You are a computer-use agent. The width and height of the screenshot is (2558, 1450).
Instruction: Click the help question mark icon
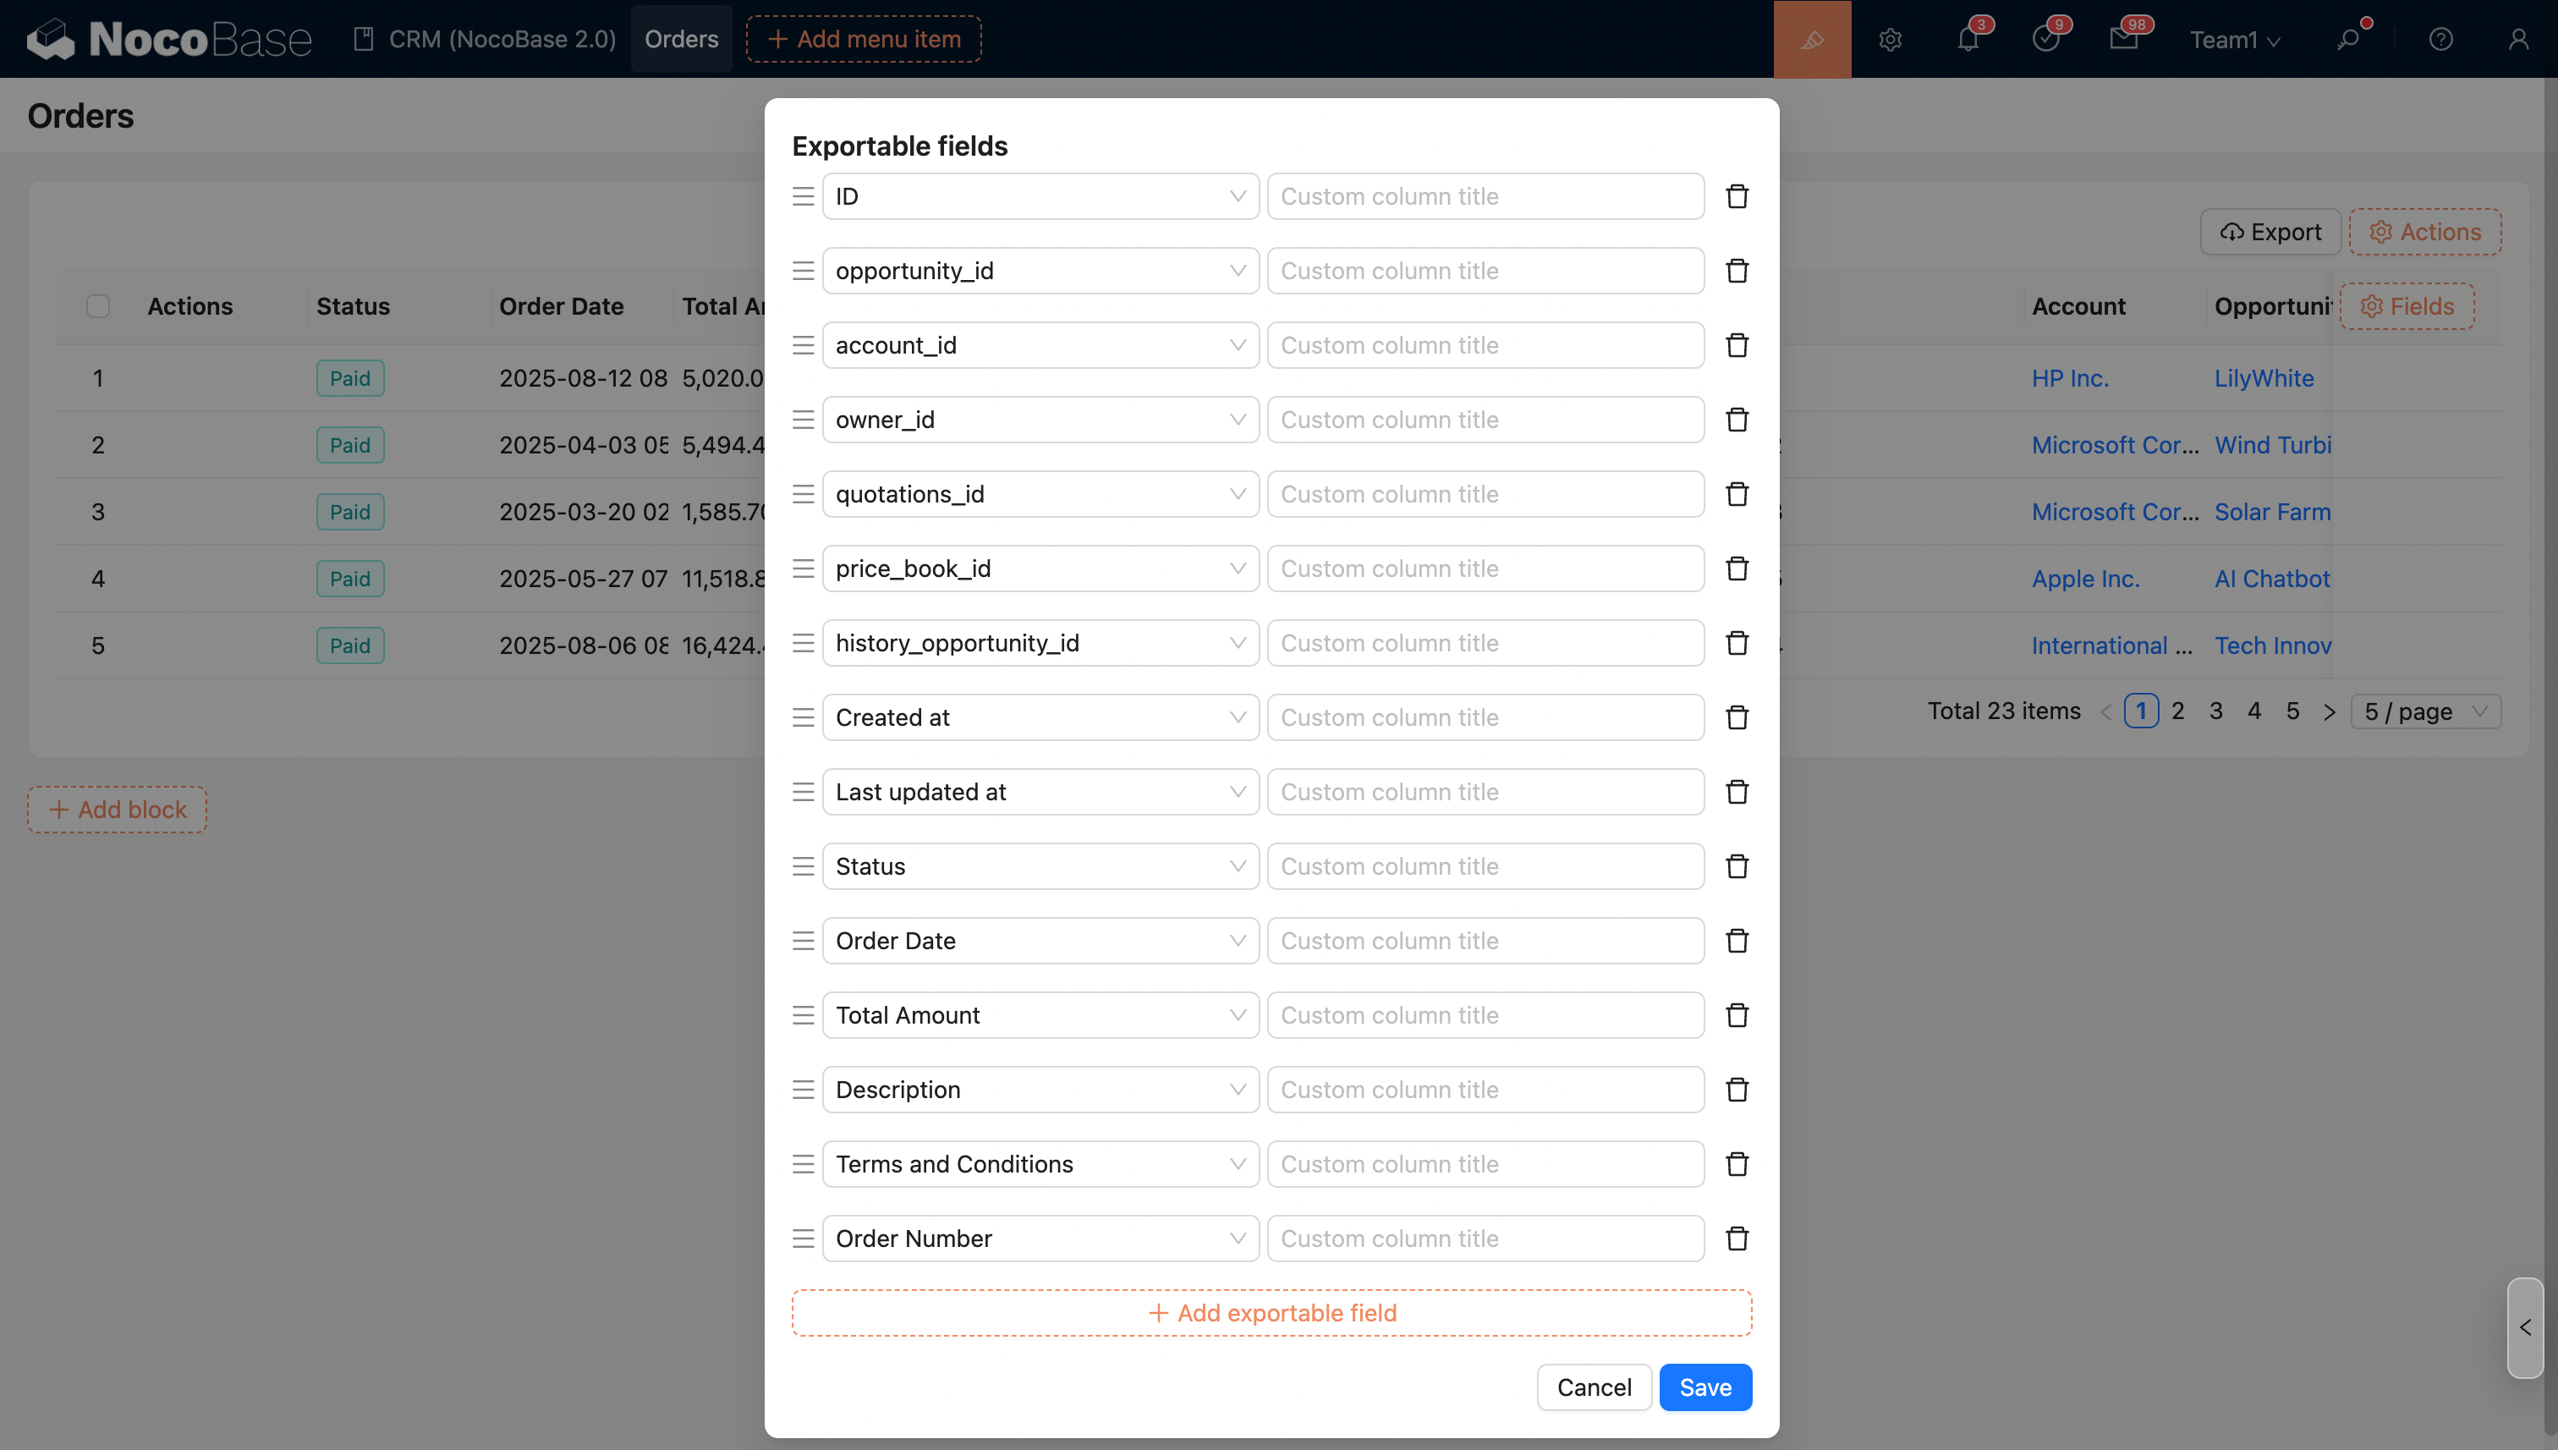pyautogui.click(x=2440, y=39)
